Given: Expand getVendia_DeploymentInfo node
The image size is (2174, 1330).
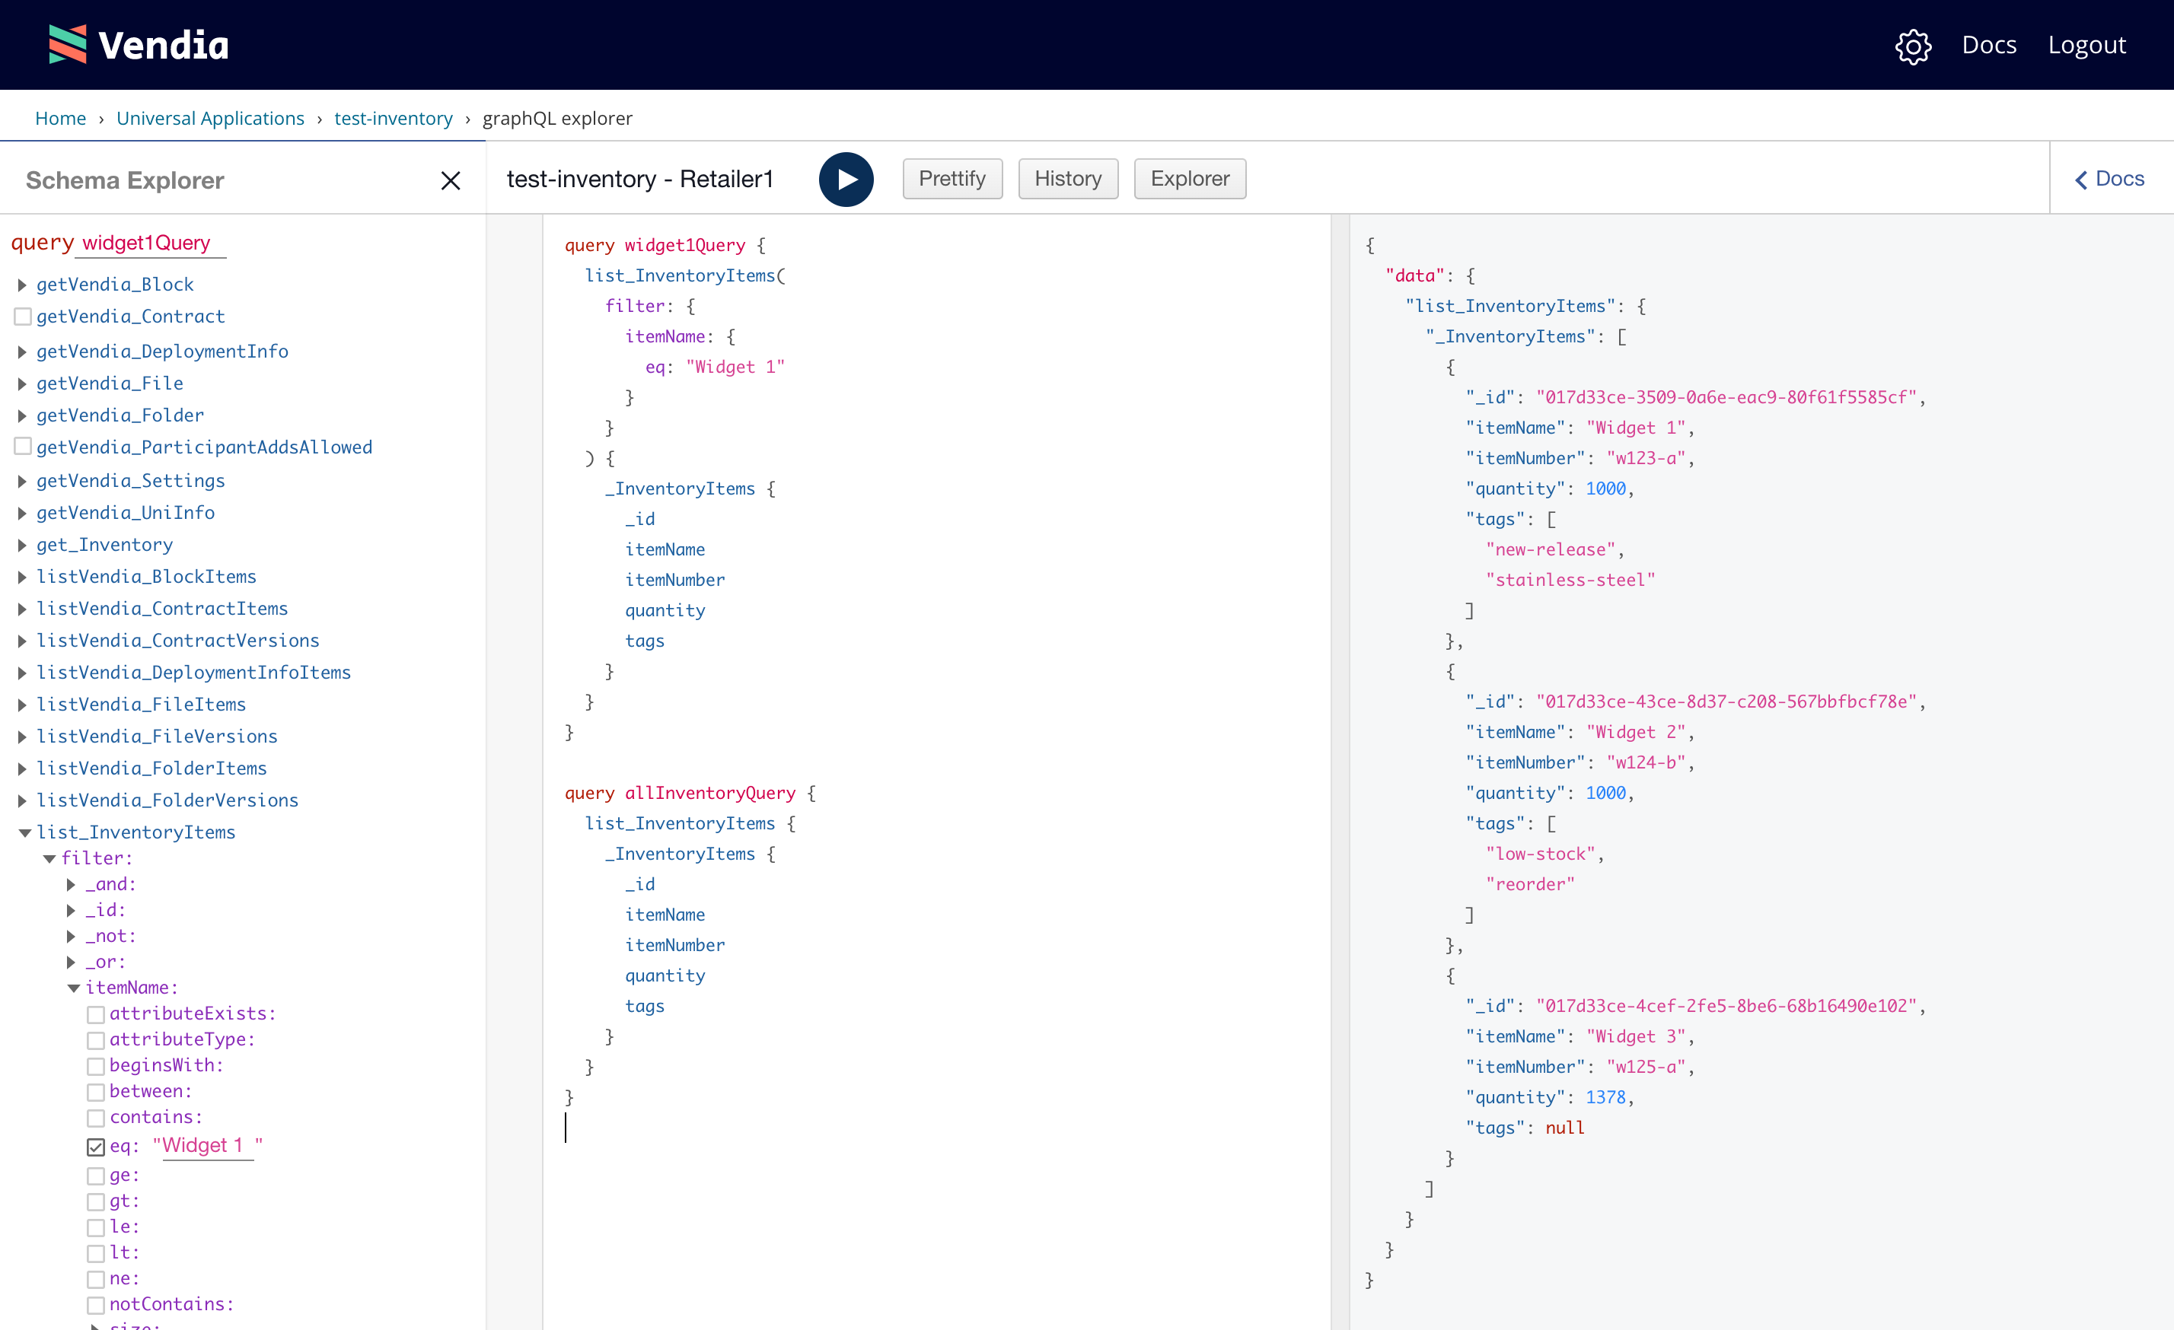Looking at the screenshot, I should pyautogui.click(x=22, y=352).
